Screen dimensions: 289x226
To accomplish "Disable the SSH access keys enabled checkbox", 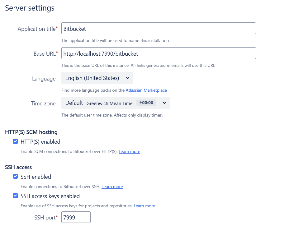I will click(x=16, y=196).
